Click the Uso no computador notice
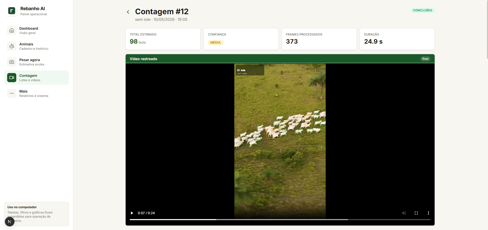488x230 pixels. coord(36,214)
